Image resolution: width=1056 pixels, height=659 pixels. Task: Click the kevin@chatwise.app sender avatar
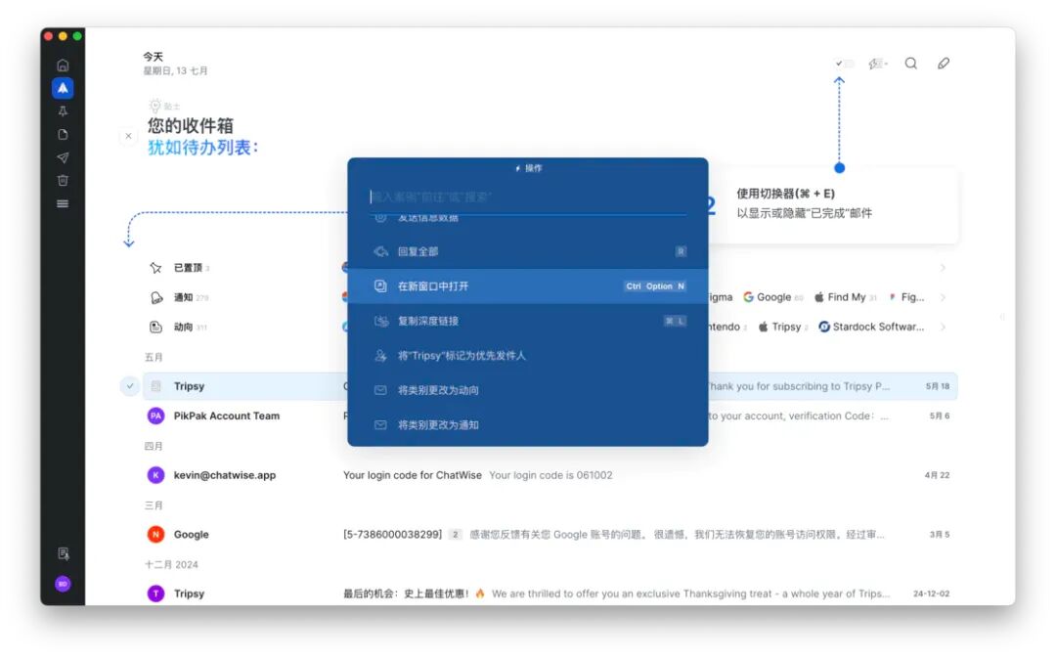coord(155,475)
